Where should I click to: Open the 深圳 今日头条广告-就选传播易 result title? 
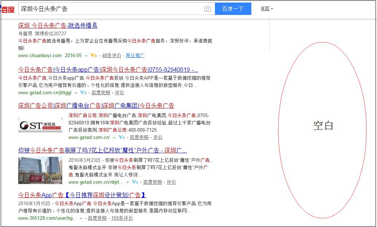pyautogui.click(x=57, y=25)
